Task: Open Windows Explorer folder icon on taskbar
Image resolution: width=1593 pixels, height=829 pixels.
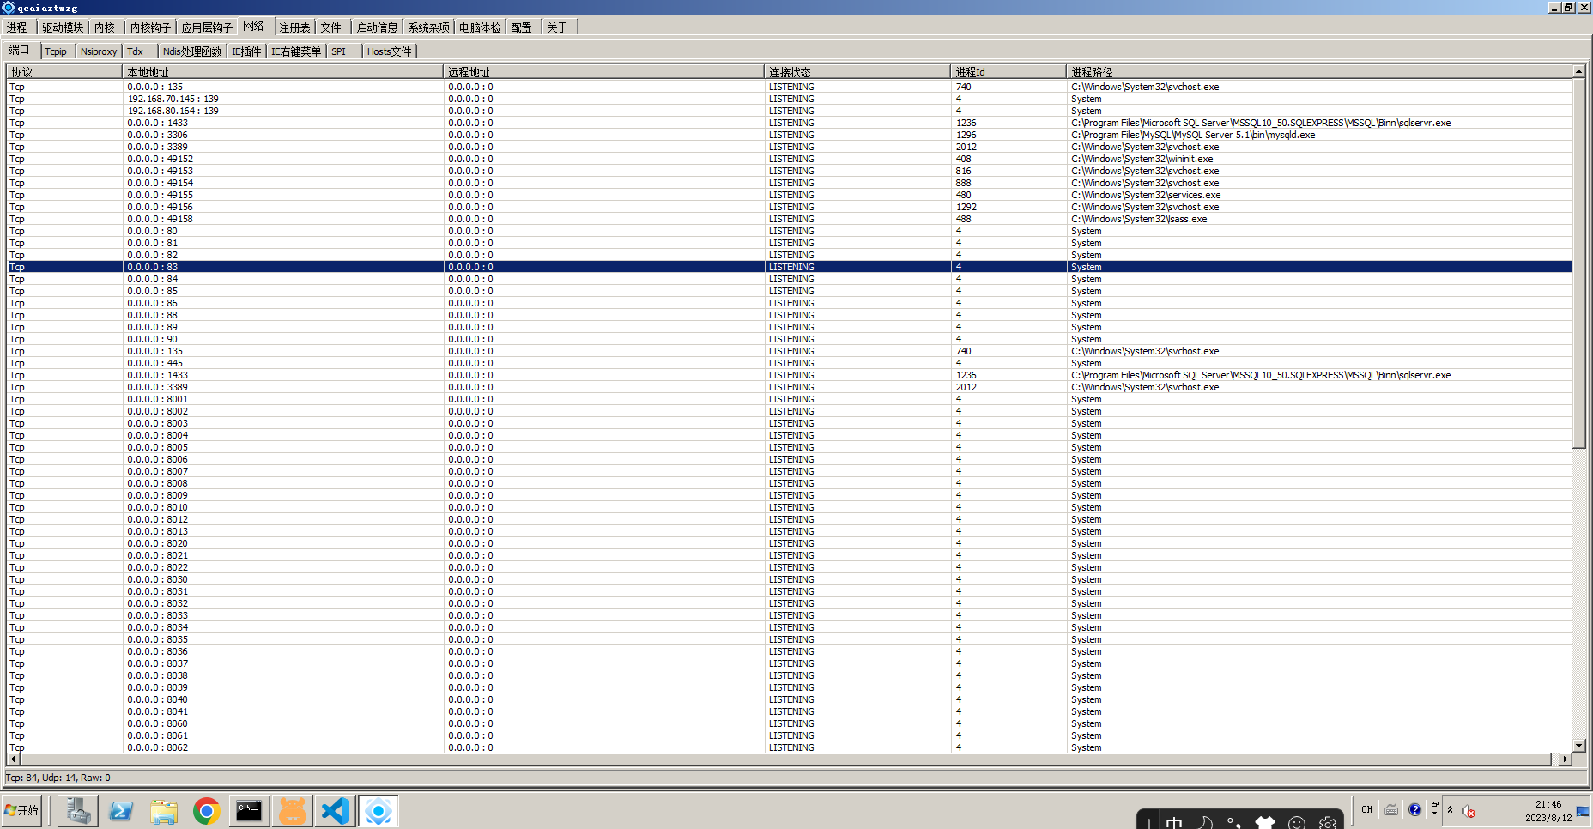Action: (x=165, y=810)
